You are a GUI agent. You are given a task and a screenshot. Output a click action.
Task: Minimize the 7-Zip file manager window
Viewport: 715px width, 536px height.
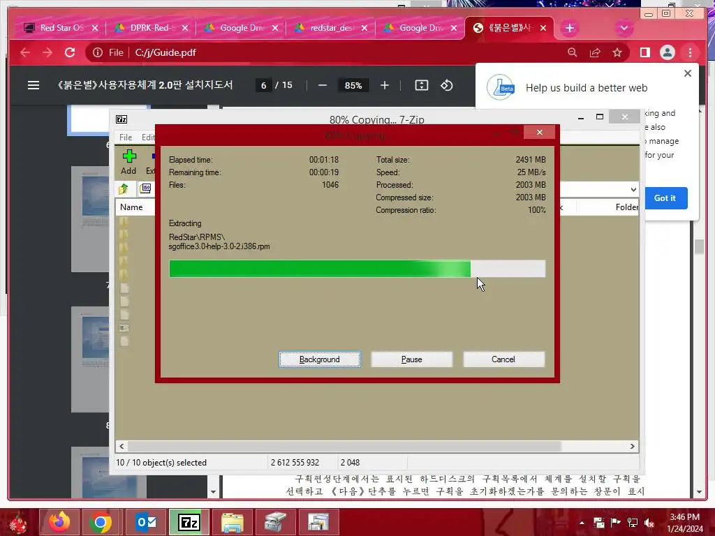[x=580, y=117]
